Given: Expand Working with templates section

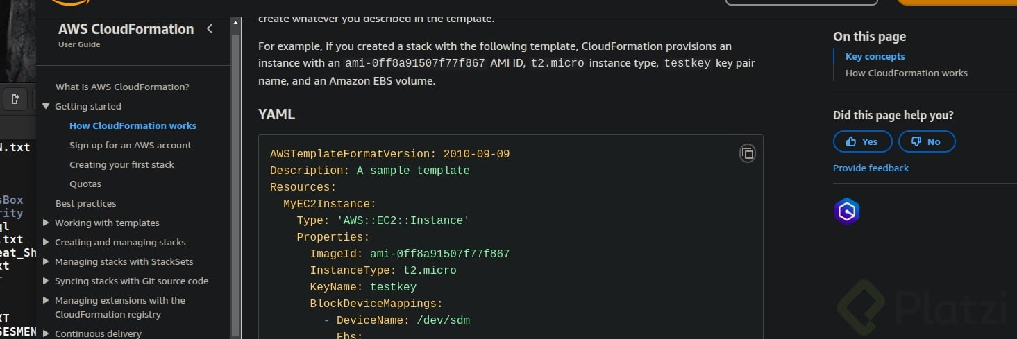Looking at the screenshot, I should point(47,223).
